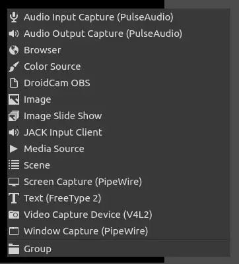This screenshot has height=264, width=239.
Task: Click the picture icon next to Image
Action: (x=14, y=99)
